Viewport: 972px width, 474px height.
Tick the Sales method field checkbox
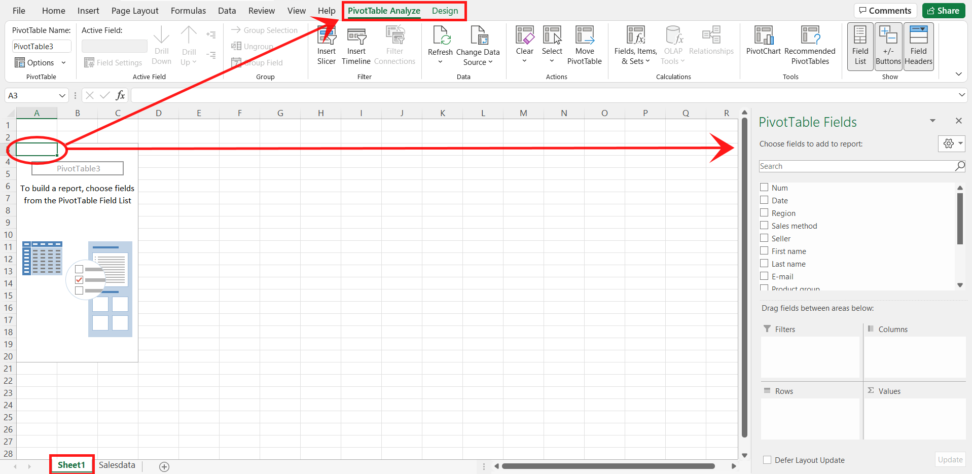764,225
